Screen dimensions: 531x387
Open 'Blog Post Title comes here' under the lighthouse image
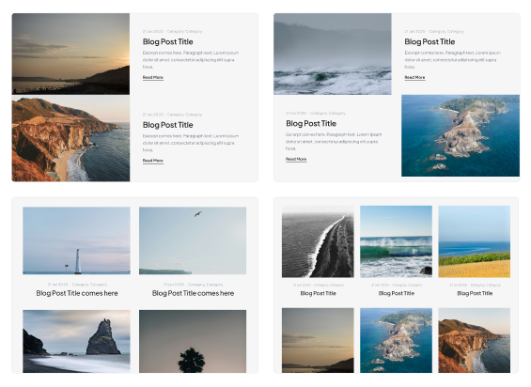(x=77, y=293)
